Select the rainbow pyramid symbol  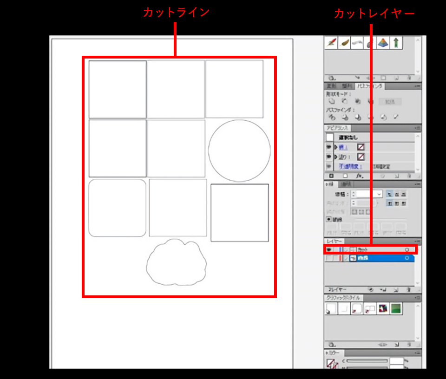pyautogui.click(x=383, y=43)
